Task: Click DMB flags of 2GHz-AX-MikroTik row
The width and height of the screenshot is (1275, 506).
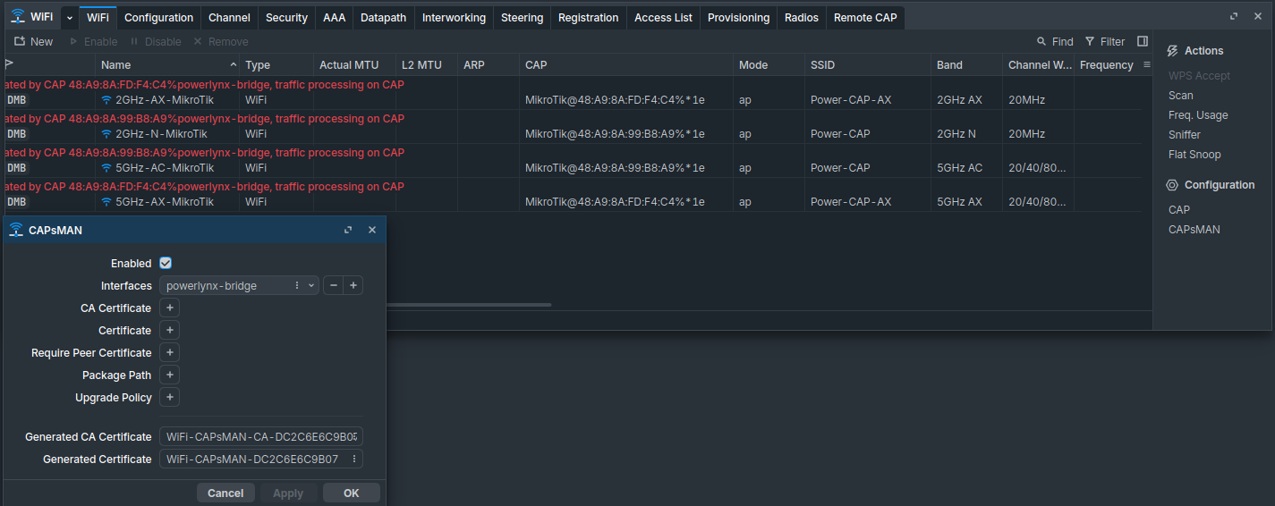Action: [x=17, y=100]
